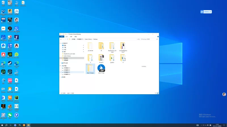
Task: Select the Amphoreus_smi-main folder in file pane
Action: [x=112, y=46]
